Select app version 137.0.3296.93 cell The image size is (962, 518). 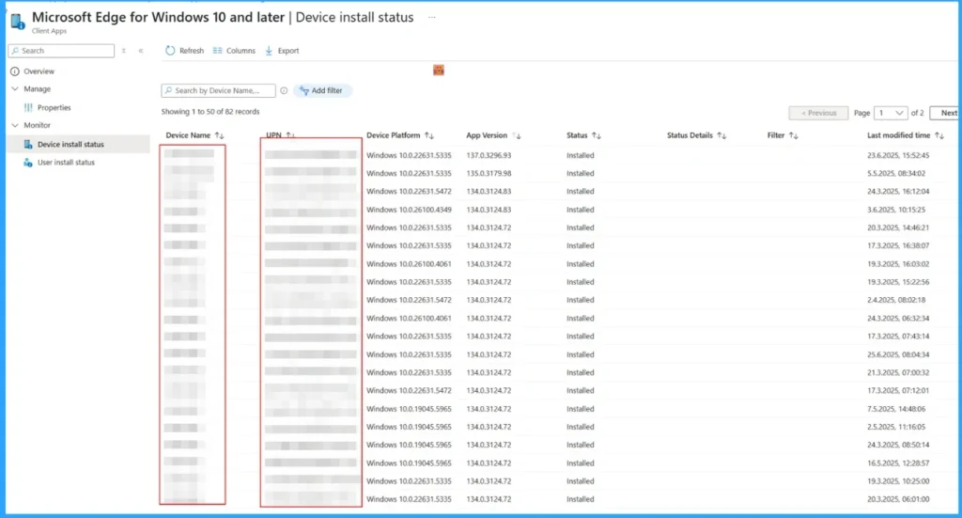click(489, 155)
